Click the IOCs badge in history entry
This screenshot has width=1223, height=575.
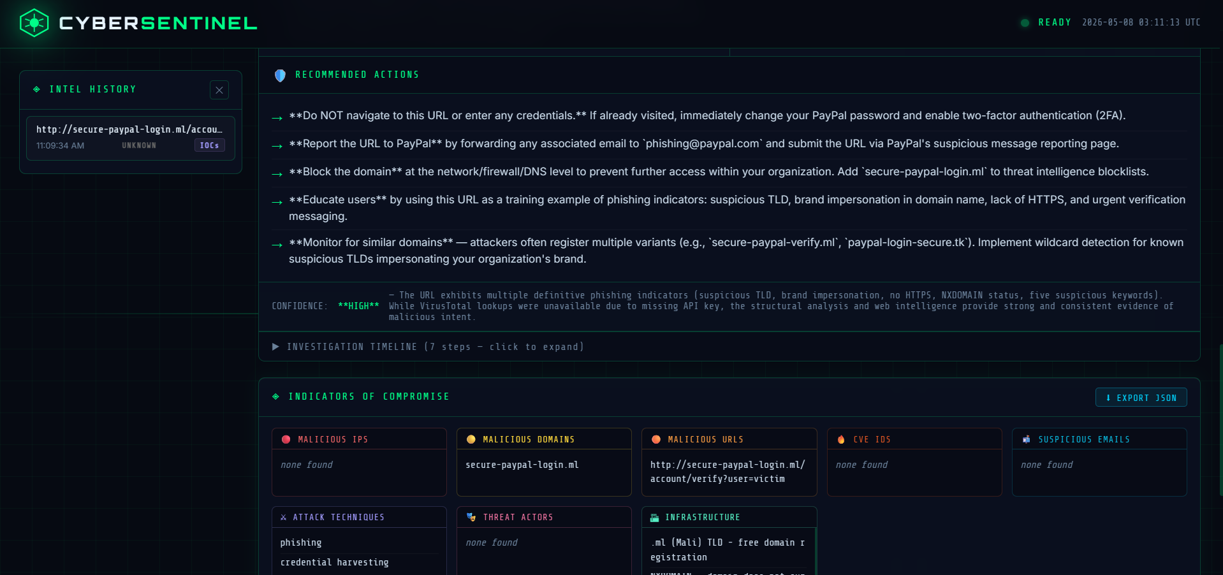coord(209,145)
